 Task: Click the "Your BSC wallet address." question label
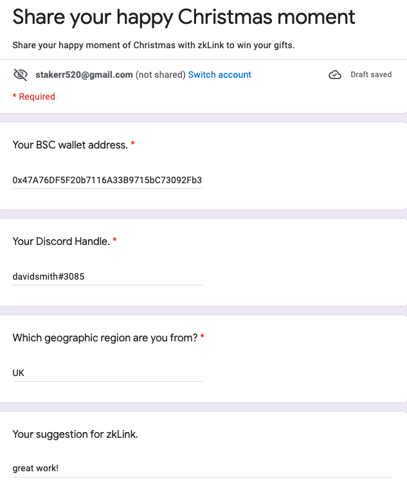point(70,145)
